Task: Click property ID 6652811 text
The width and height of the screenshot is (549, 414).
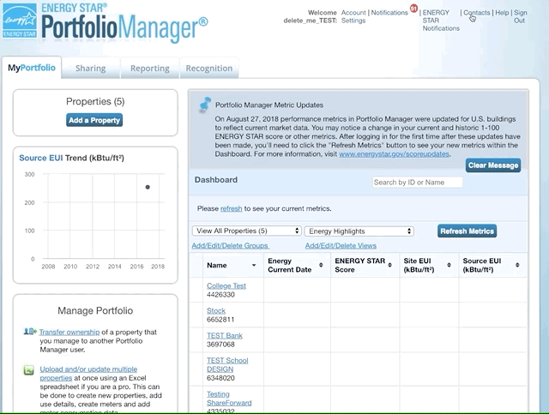Action: coord(220,320)
